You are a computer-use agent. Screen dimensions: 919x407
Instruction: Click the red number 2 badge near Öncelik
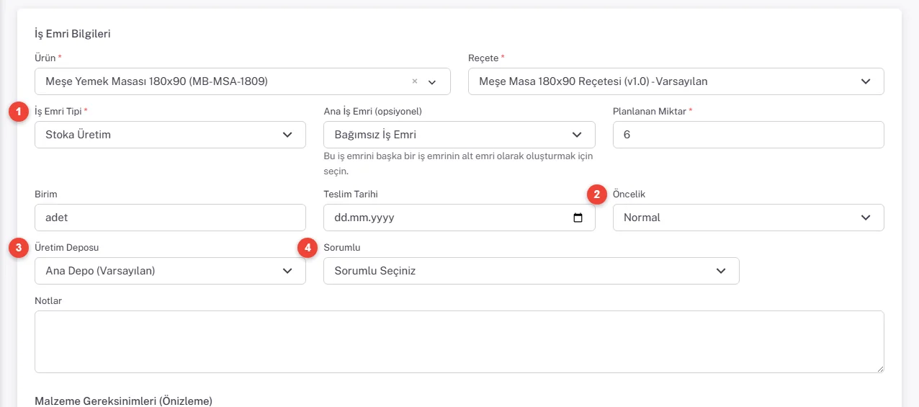point(596,194)
